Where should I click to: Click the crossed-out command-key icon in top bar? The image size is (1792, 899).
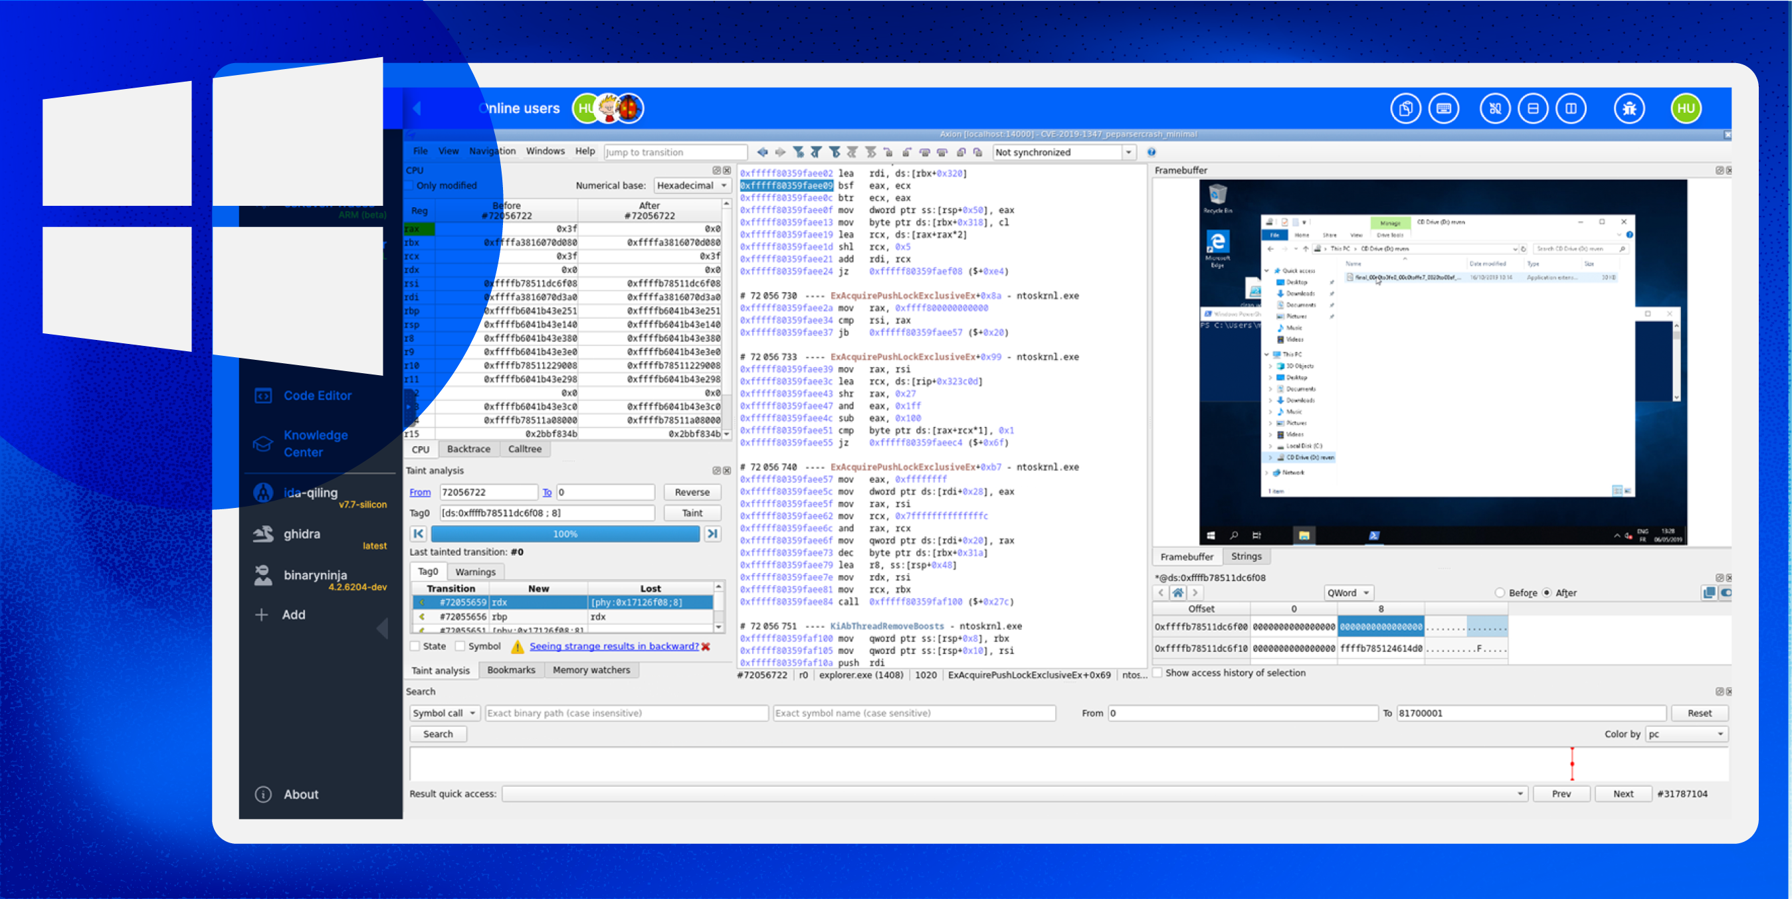(1495, 108)
